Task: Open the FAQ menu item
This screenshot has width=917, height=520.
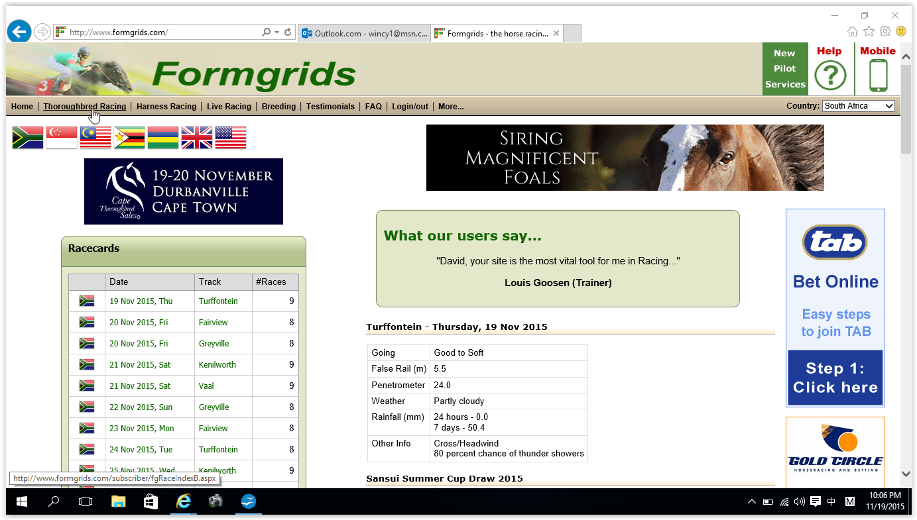Action: [x=373, y=107]
